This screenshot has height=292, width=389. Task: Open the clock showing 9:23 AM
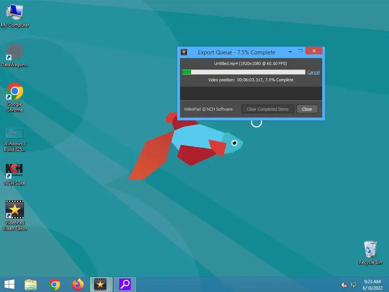pyautogui.click(x=372, y=285)
